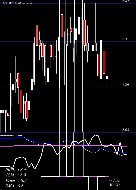The image size is (136, 190).
Task: Click the "12MA : 8.3" legend value
Action: point(16,175)
